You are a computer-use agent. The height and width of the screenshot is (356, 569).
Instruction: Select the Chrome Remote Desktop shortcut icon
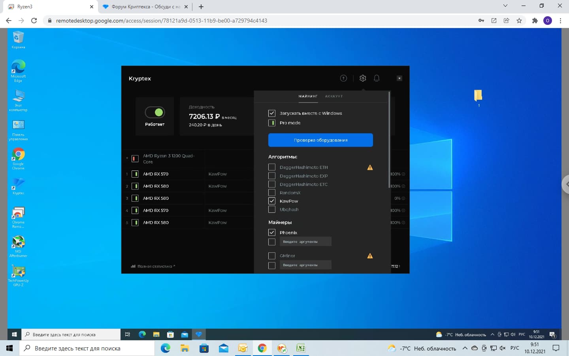(x=18, y=217)
